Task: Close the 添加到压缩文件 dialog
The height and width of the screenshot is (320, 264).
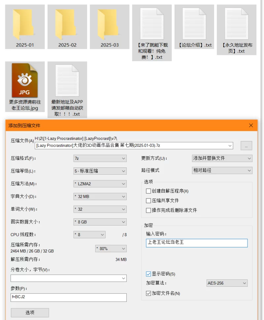Action: click(251, 125)
